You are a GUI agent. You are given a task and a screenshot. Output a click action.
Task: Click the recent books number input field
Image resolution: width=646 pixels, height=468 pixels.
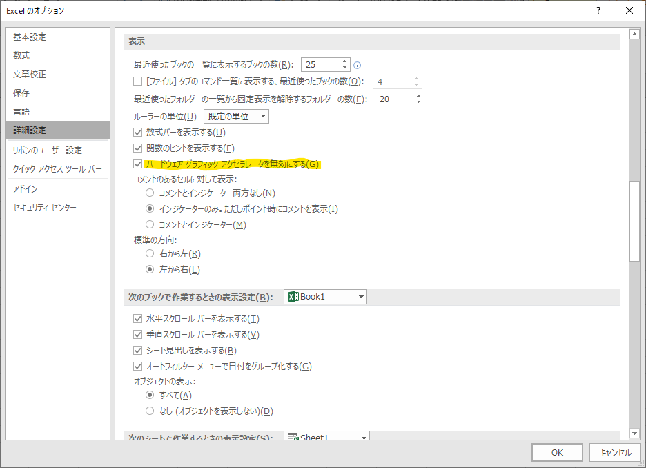[x=320, y=65]
